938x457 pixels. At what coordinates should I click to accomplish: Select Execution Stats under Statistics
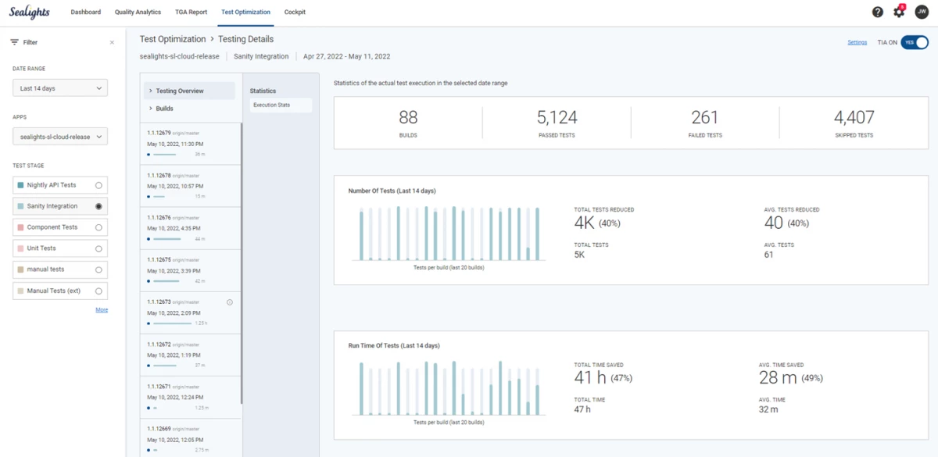click(281, 105)
